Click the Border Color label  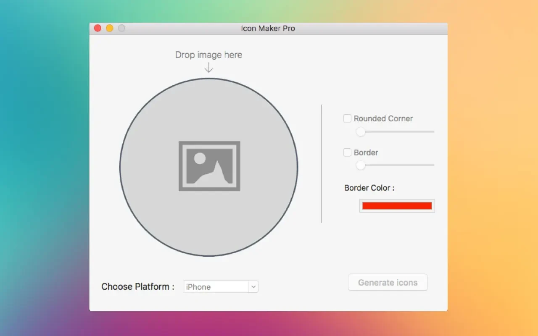point(369,188)
